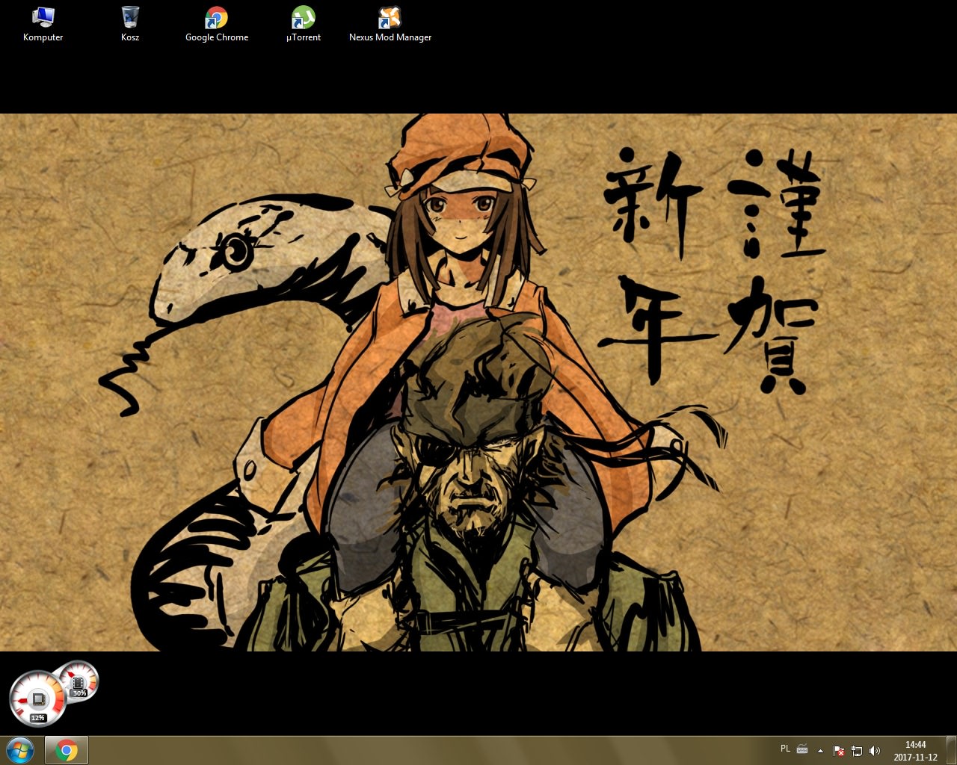
Task: Click the memory usage gadget dial
Action: pos(79,682)
